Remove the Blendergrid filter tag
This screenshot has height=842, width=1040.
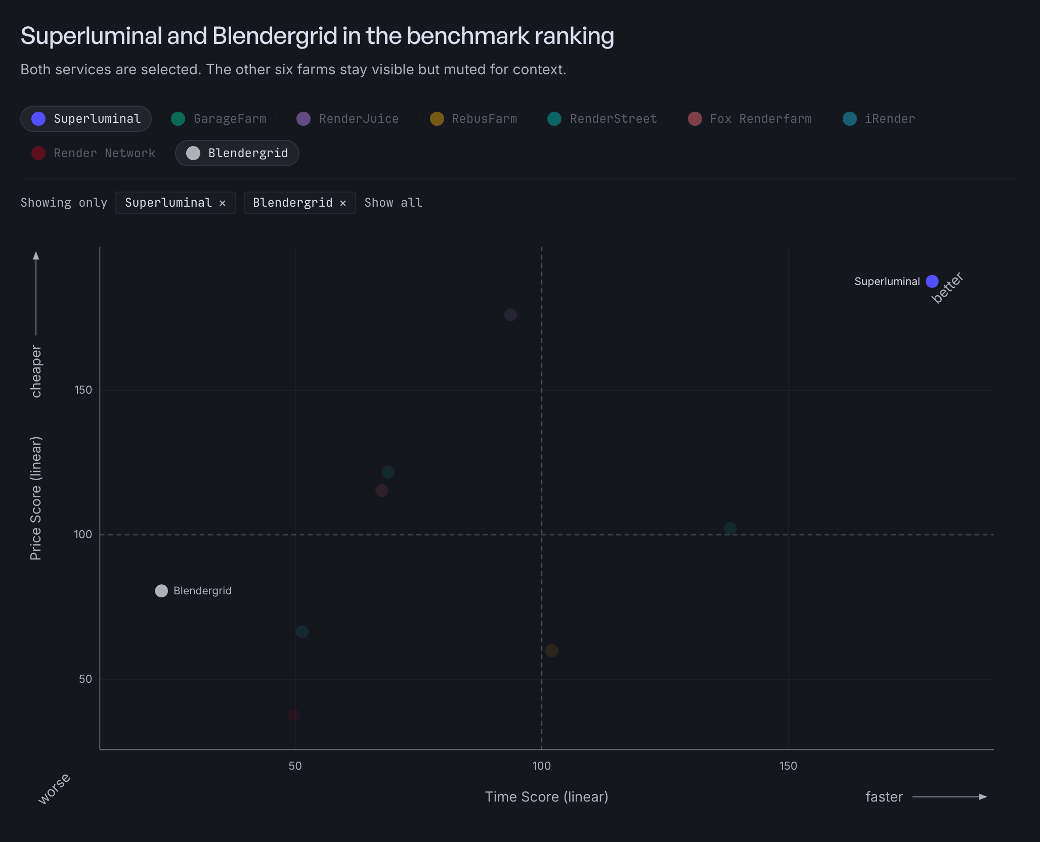[343, 203]
